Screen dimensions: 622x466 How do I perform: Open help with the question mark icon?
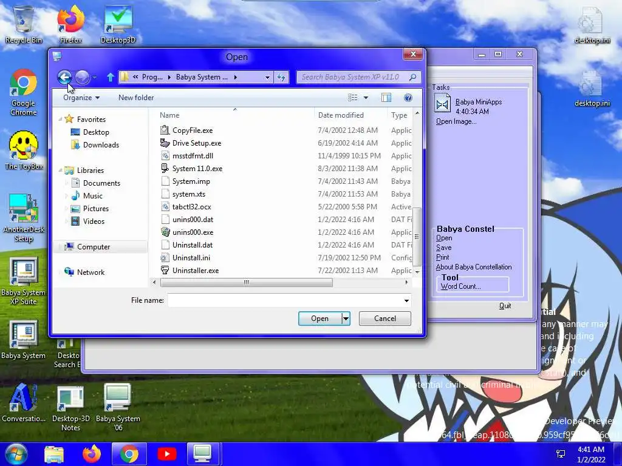(x=408, y=98)
